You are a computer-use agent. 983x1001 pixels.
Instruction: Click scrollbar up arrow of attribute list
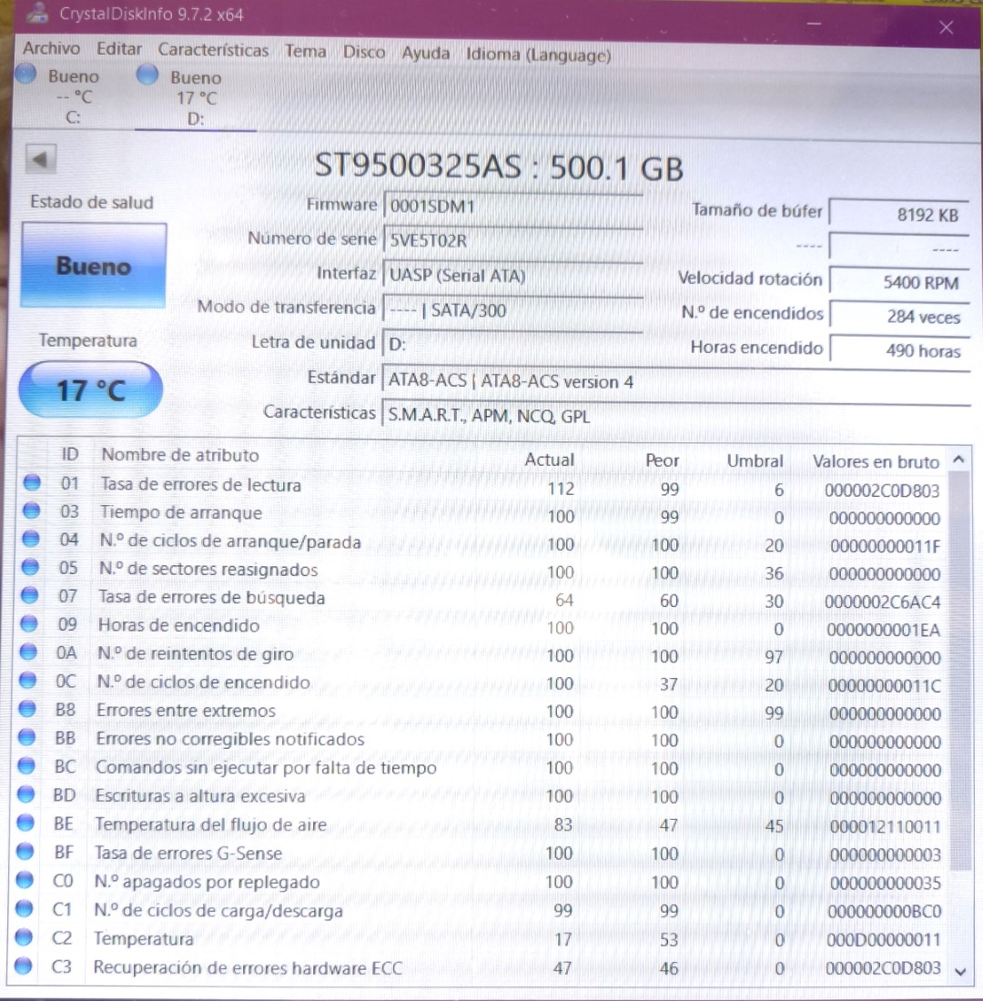[958, 459]
